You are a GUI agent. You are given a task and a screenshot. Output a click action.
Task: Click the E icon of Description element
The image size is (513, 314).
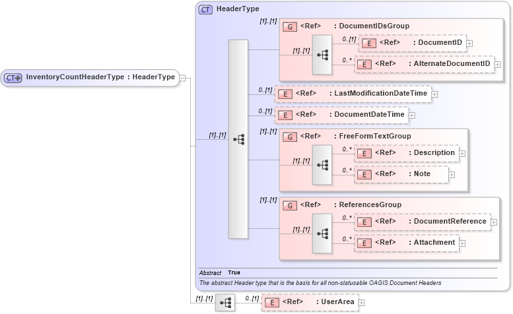click(x=364, y=153)
